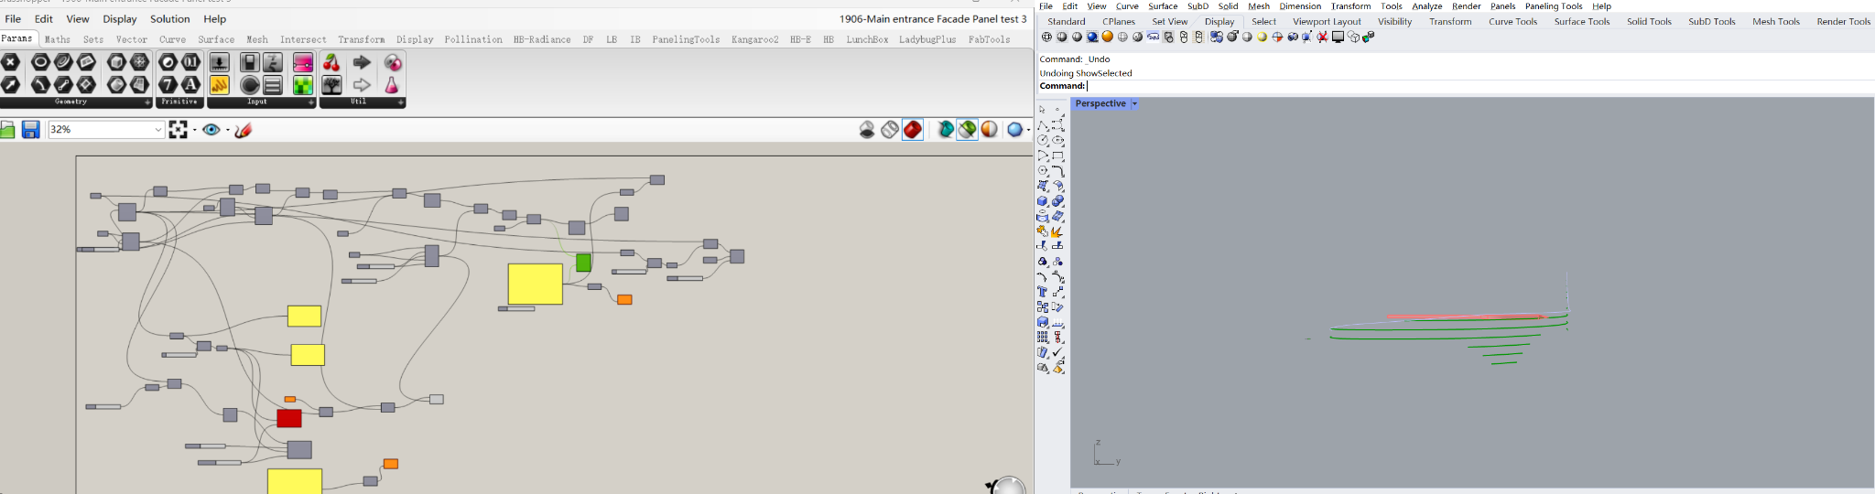Open the Perspective viewport dropdown arrow
Image resolution: width=1875 pixels, height=494 pixels.
click(x=1134, y=104)
